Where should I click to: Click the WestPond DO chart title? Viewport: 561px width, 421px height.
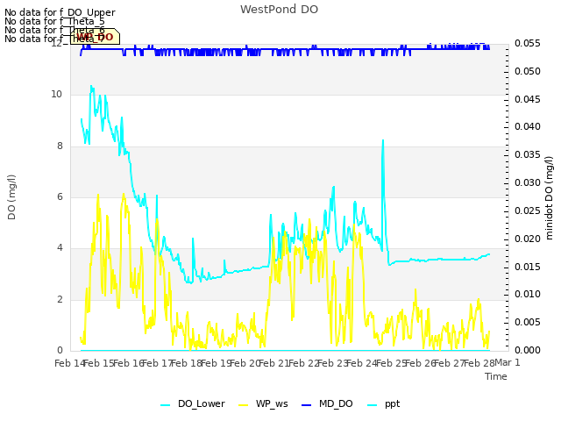279,10
